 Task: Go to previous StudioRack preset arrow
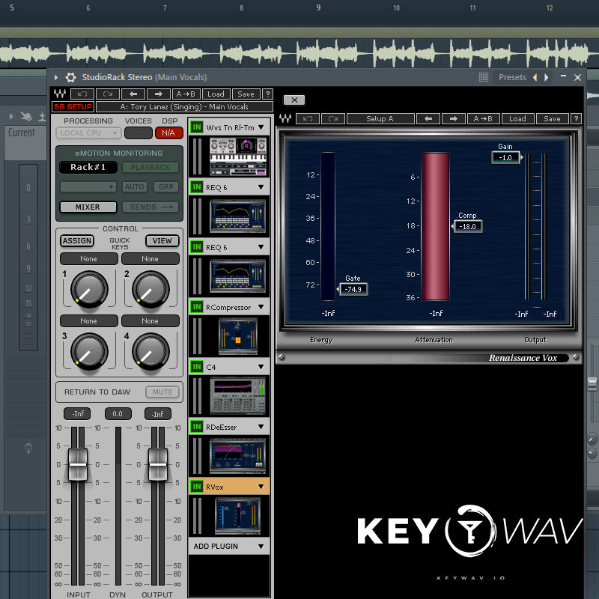[133, 94]
